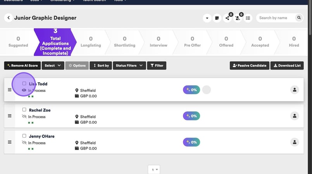Open the list view icon beside the search
Image resolution: width=312 pixels, height=174 pixels.
[248, 18]
